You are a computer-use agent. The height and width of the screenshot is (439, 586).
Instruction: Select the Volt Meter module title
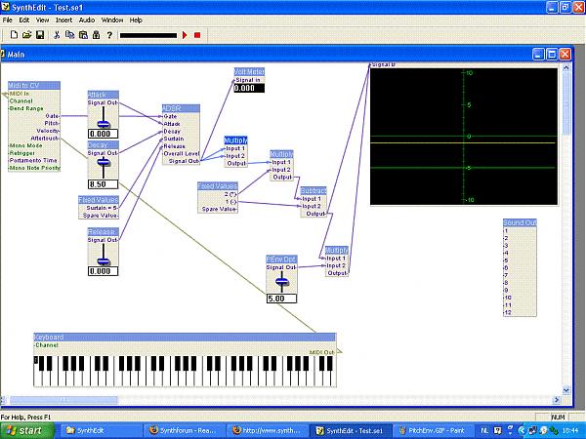[x=249, y=71]
